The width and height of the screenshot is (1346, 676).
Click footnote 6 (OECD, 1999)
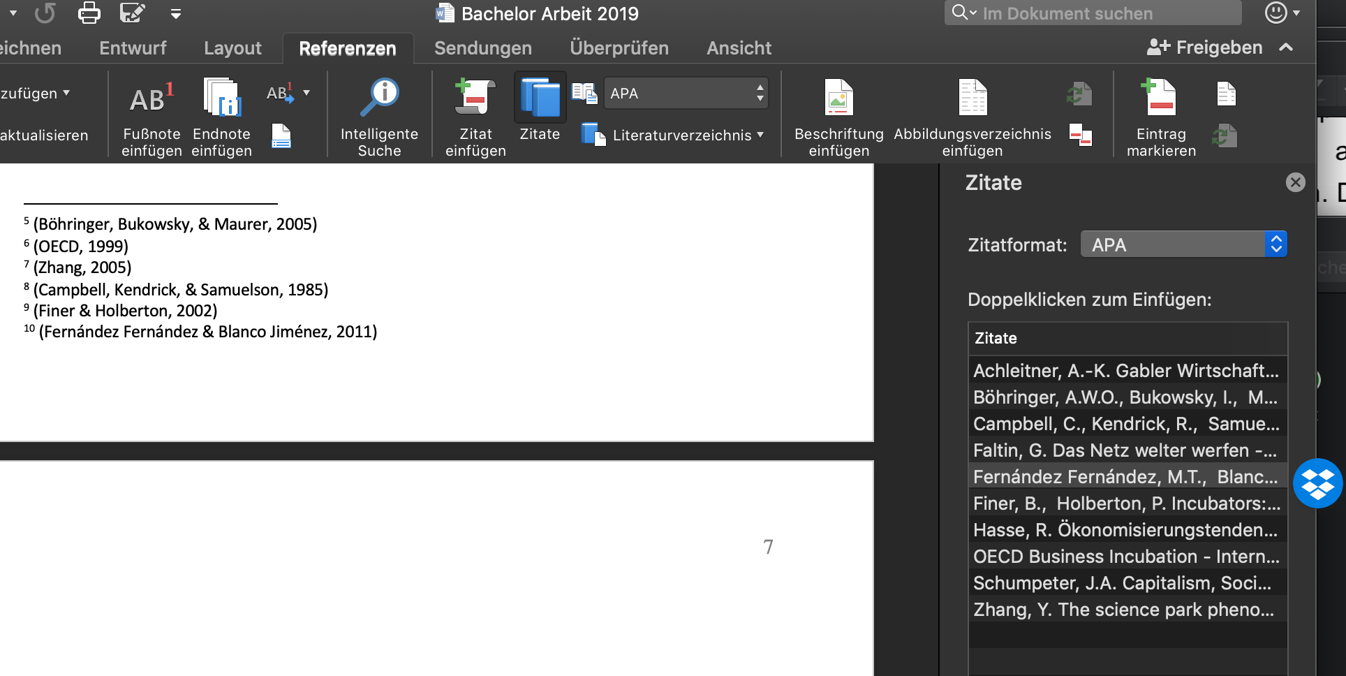pos(81,246)
